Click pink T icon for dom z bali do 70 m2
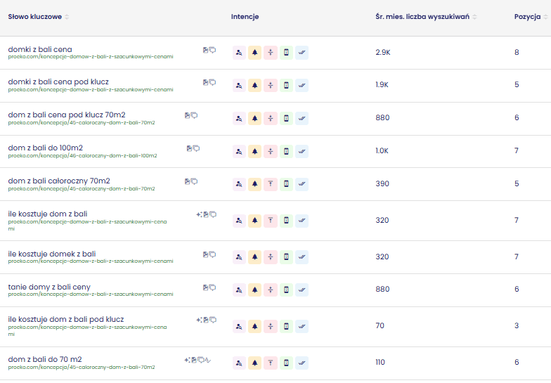Viewport: 551px width, 383px height. click(271, 363)
